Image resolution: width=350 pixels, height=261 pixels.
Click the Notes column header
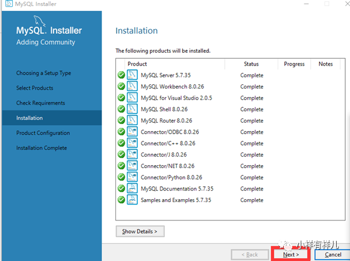326,64
